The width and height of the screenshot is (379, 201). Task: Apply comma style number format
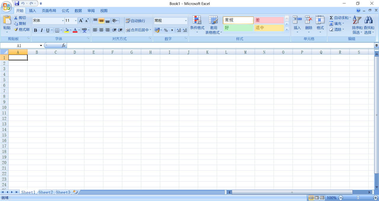pos(172,30)
